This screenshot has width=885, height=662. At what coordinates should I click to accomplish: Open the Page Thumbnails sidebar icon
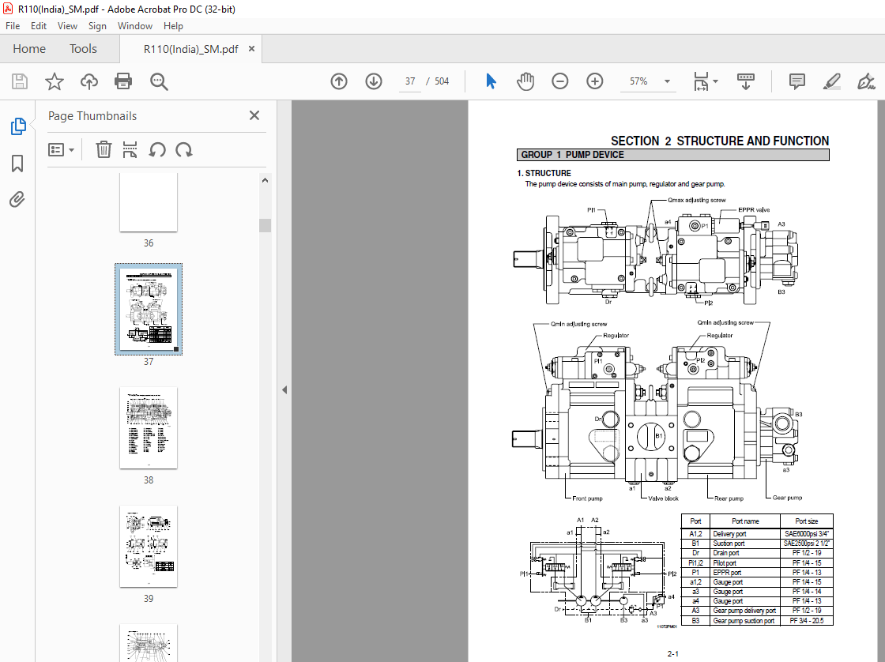tap(17, 126)
